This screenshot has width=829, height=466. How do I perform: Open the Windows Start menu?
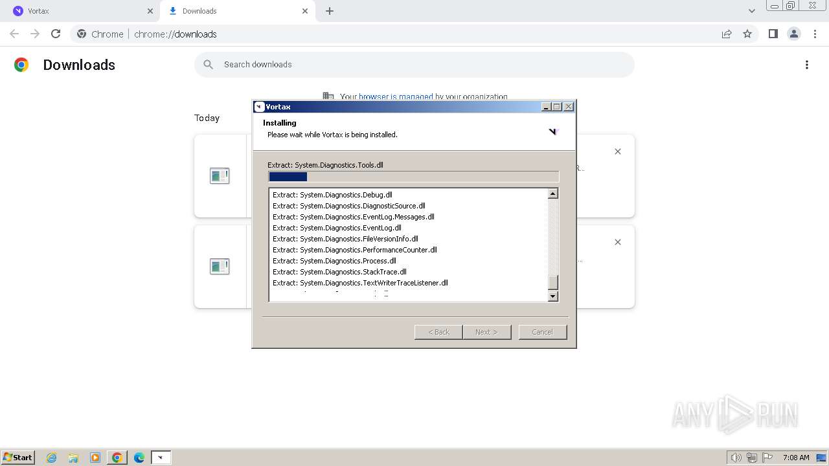18,458
